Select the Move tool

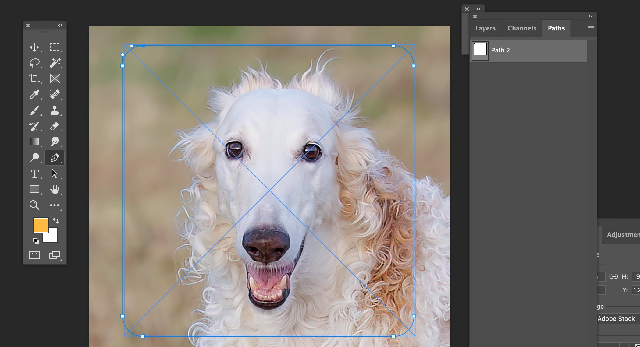point(34,47)
